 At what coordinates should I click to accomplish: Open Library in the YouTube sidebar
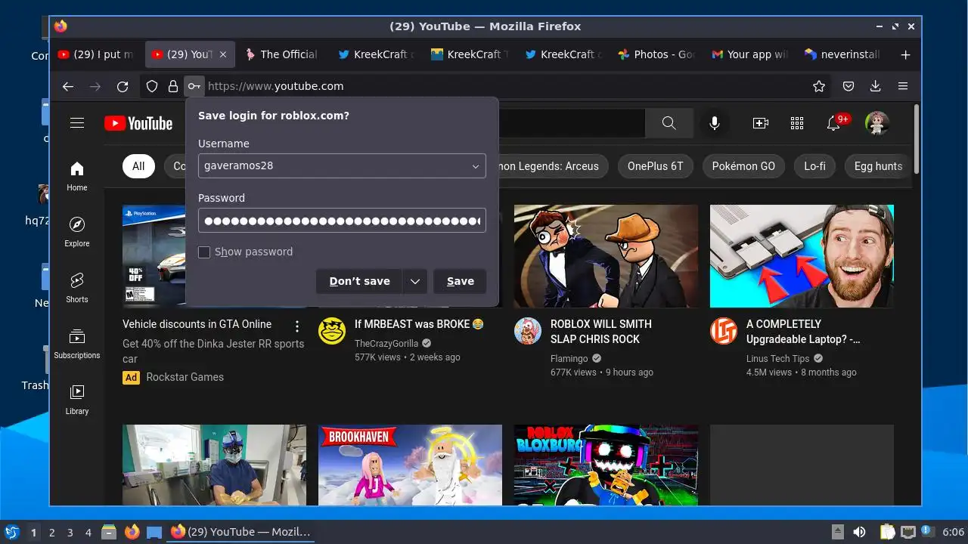pyautogui.click(x=77, y=400)
